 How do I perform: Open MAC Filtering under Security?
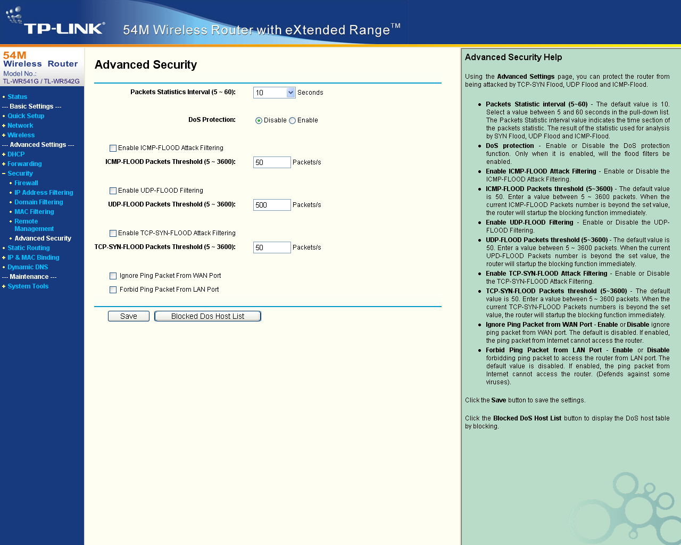(34, 212)
